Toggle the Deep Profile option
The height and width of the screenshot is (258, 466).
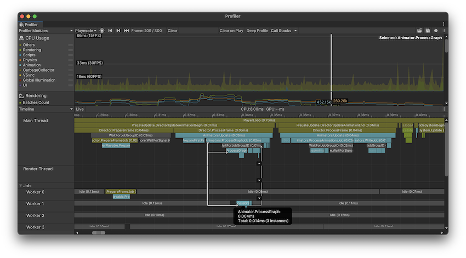tap(257, 31)
